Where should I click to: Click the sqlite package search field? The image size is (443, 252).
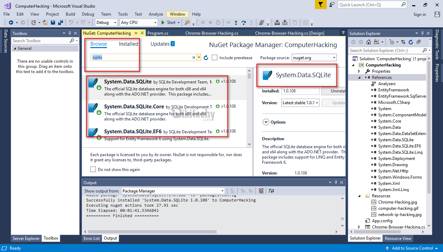point(141,57)
